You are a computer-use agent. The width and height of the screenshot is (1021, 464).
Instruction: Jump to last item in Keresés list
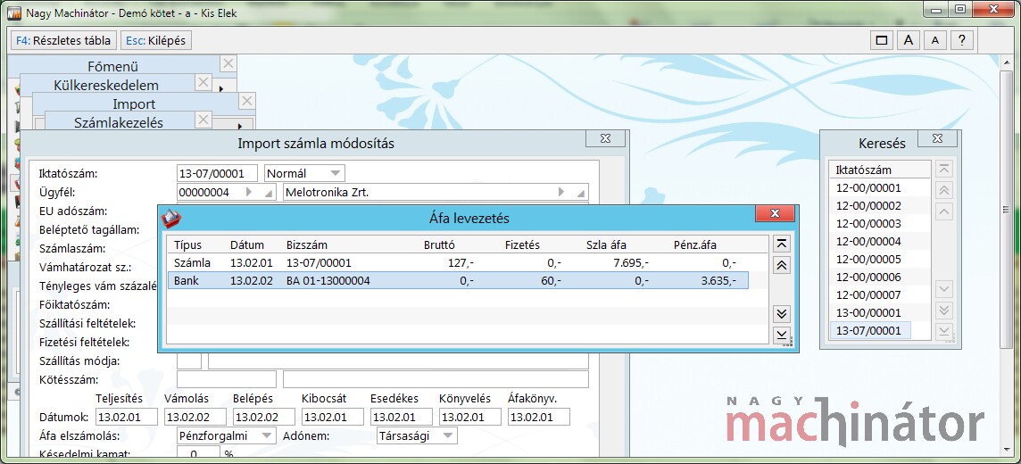tap(943, 331)
